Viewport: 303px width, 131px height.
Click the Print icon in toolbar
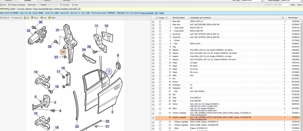(x=4, y=5)
